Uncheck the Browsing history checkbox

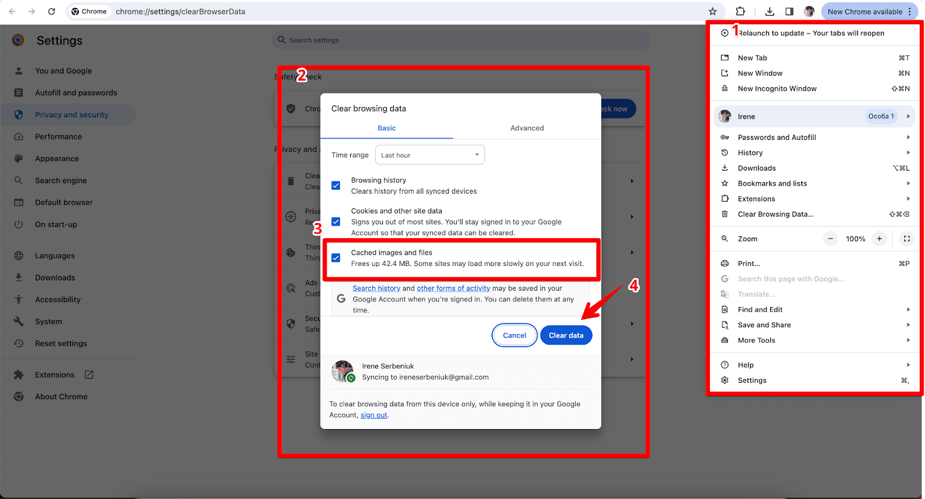tap(336, 186)
